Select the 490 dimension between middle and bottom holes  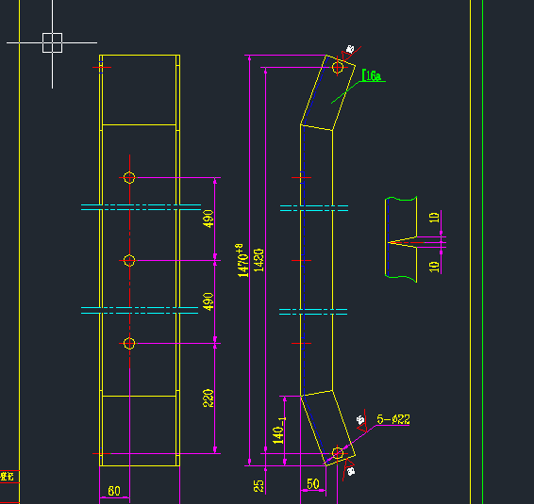pos(209,301)
